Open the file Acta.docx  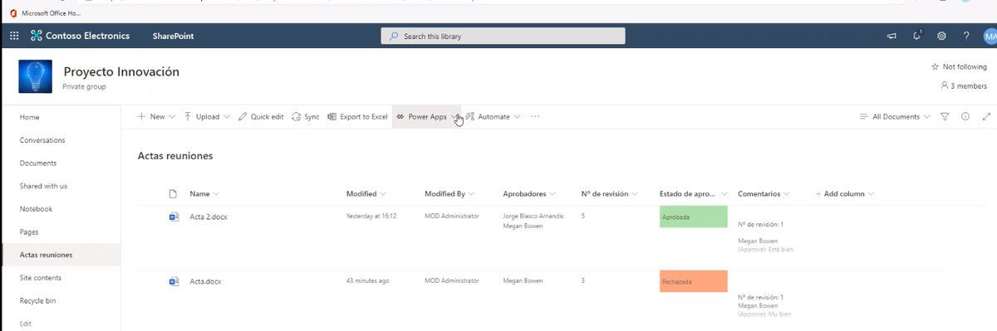(205, 281)
